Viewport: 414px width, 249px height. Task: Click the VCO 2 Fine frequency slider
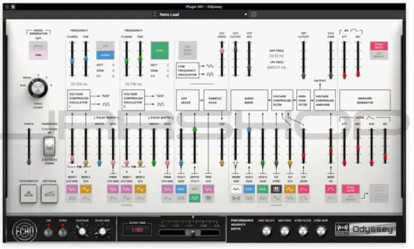click(140, 59)
